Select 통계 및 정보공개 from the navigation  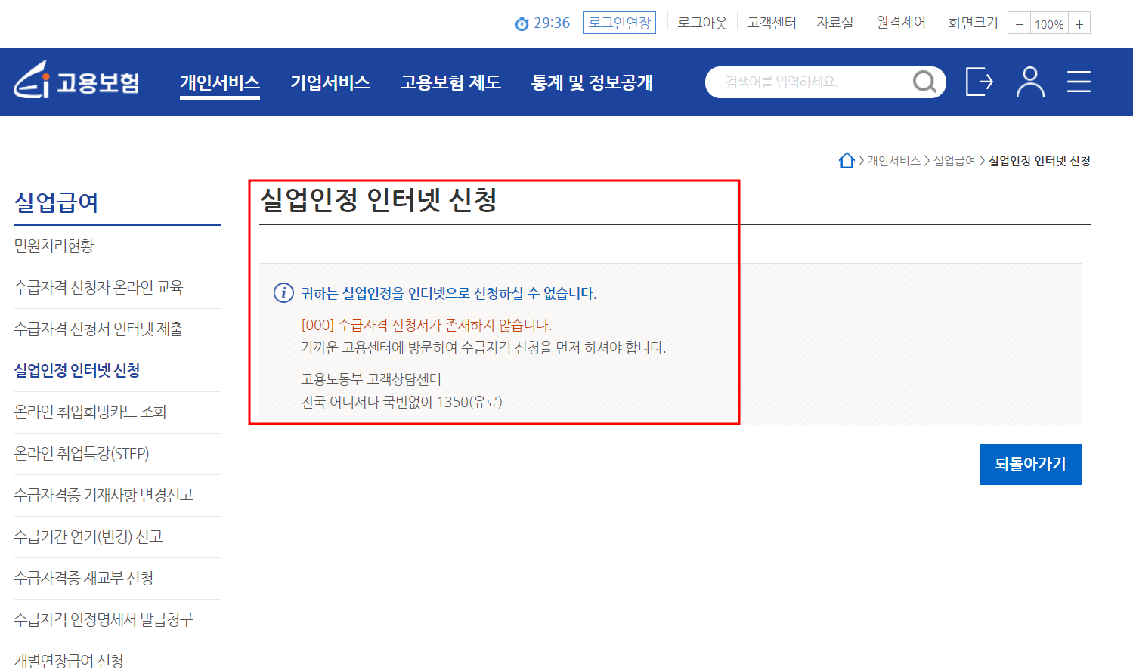point(593,82)
